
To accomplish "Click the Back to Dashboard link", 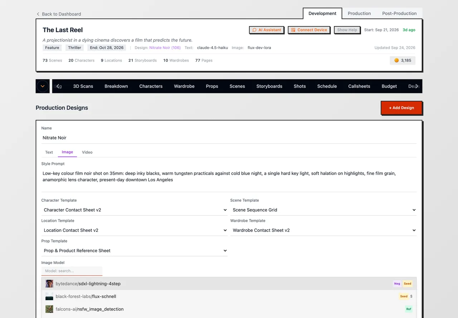I will pyautogui.click(x=59, y=14).
